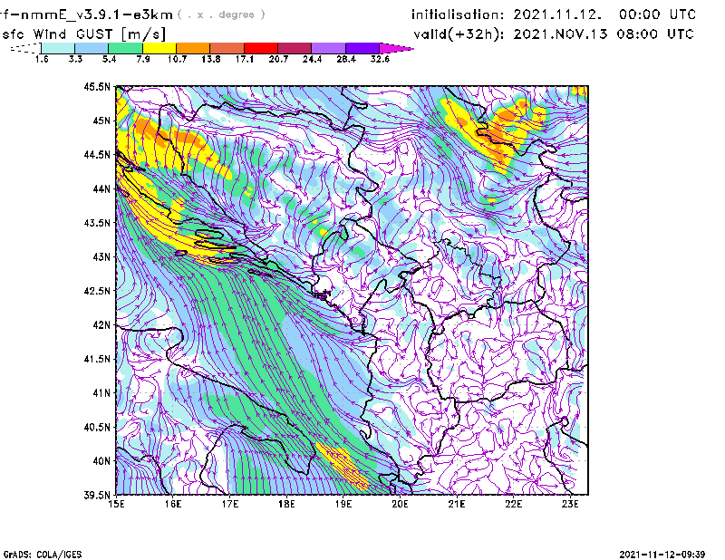
Task: Click the light blue 3.3–5.4 legend swatch
Action: tap(92, 48)
